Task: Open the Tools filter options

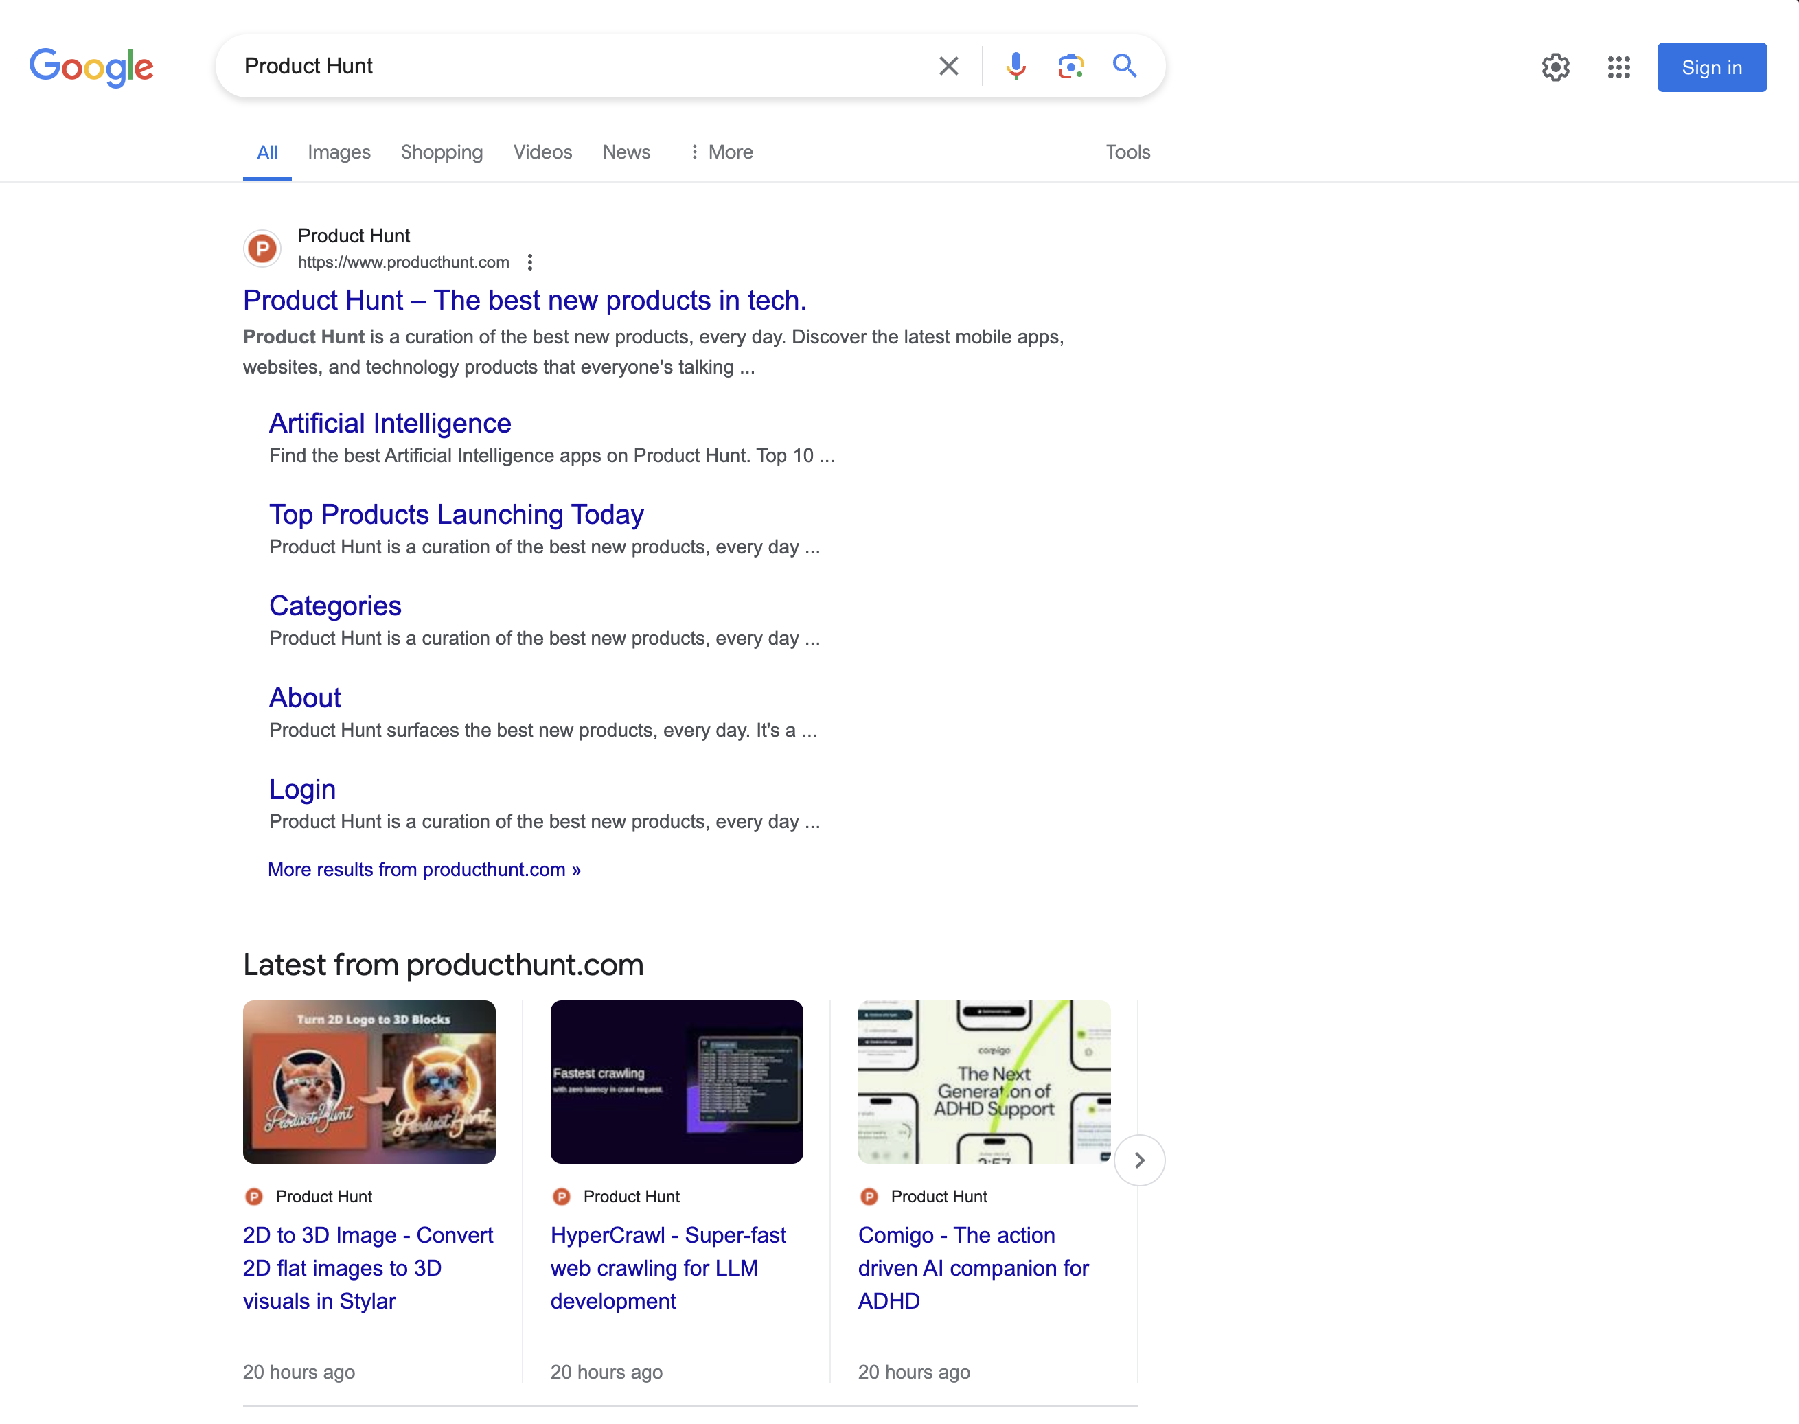Action: [1127, 152]
